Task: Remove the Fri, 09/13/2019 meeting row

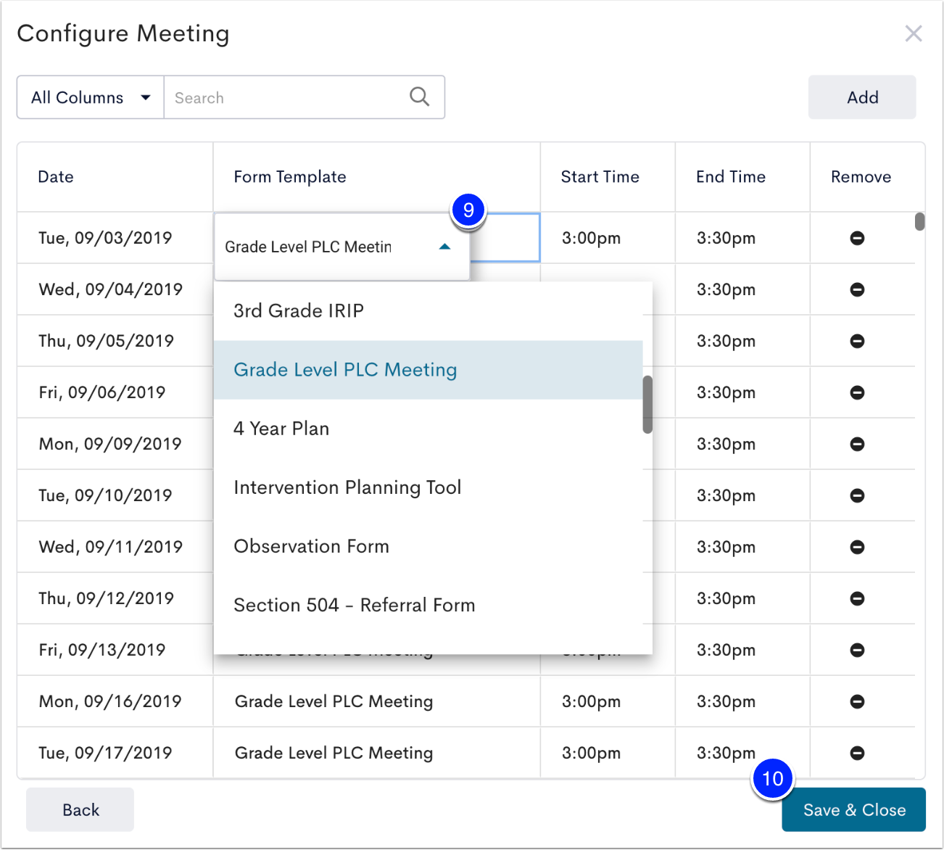Action: [x=857, y=650]
